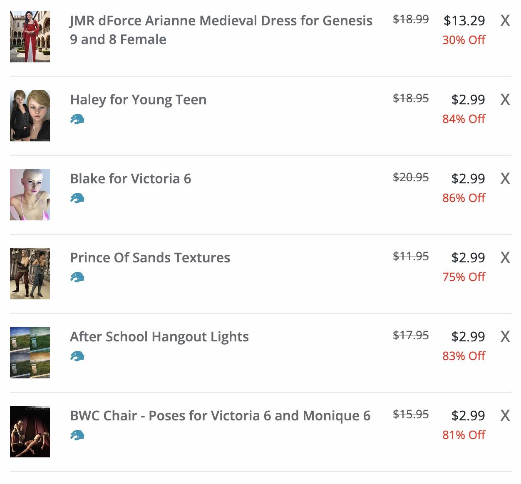
Task: Click the After School Hangout Lights thumbnail
Action: tap(30, 353)
